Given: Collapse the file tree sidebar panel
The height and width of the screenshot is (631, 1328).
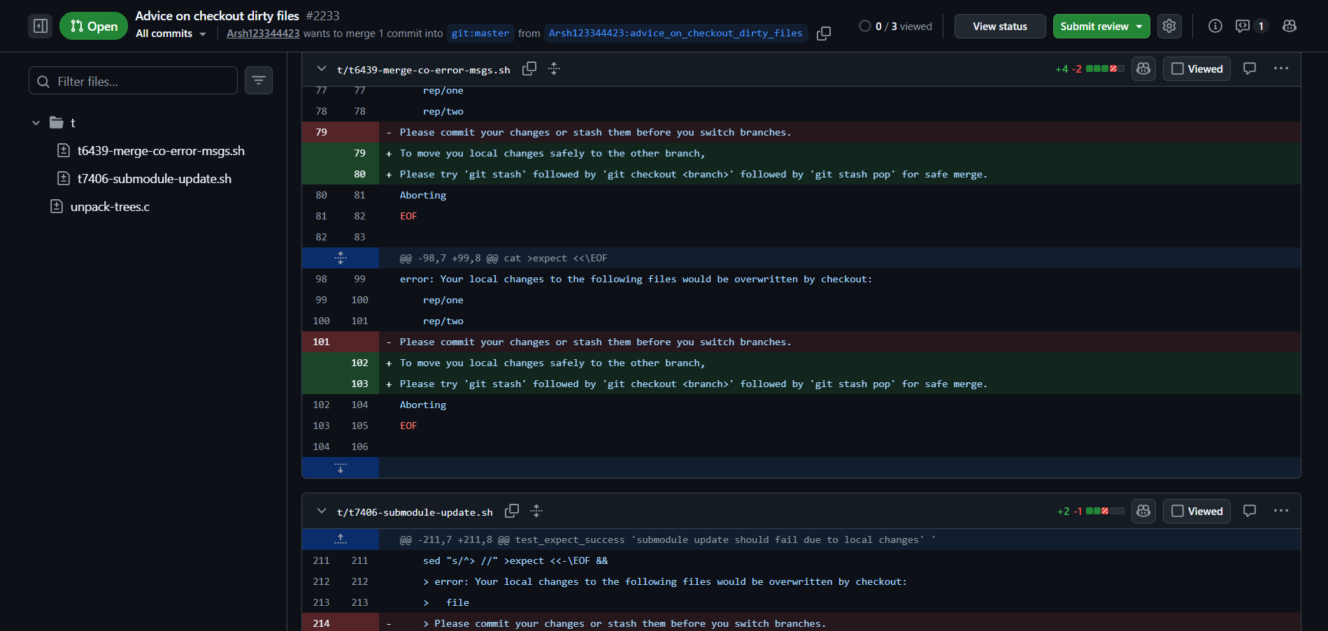Looking at the screenshot, I should (41, 26).
